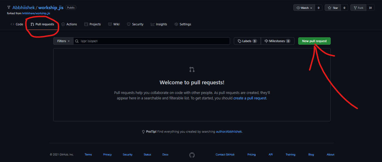Open the footer Security link
Viewport: 382px width, 162px height.
click(128, 155)
